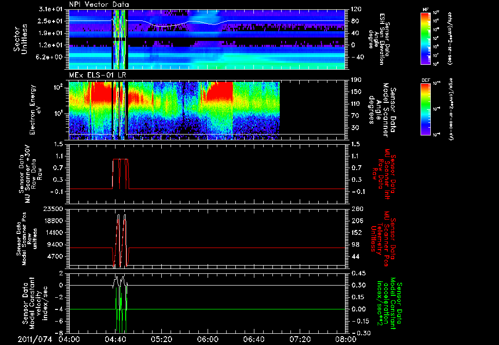The height and width of the screenshot is (345, 499).
Task: Click the red +30V pulse plateau near 04:40
Action: pos(121,159)
